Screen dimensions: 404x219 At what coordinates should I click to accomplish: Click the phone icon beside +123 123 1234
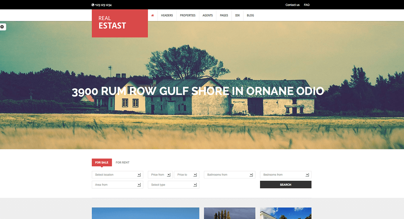pyautogui.click(x=93, y=5)
